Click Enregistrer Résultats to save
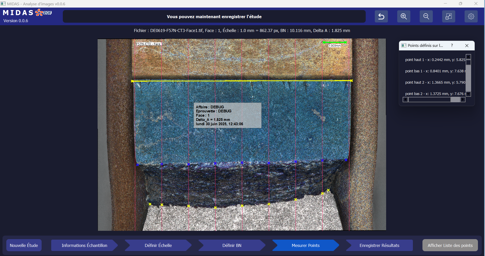485x256 pixels. (x=379, y=245)
